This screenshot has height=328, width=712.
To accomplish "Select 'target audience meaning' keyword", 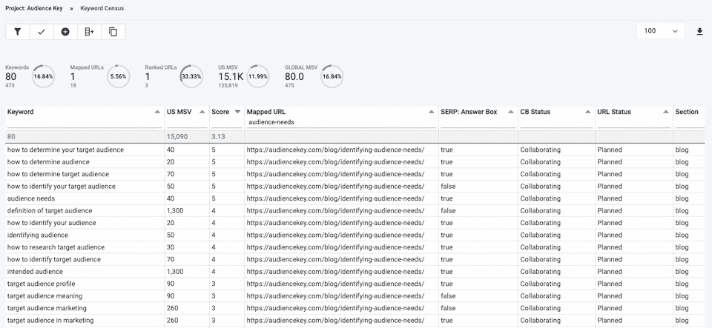I will pos(45,297).
